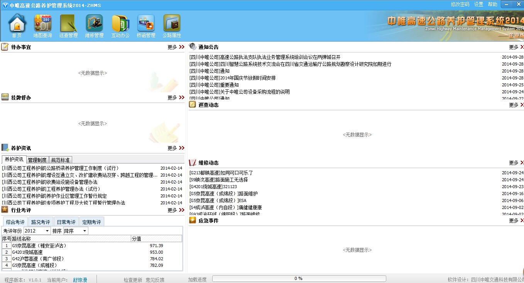Open notice about 高速公路执法支队 training meeting
Image resolution: width=524 pixels, height=283 pixels.
(x=265, y=57)
